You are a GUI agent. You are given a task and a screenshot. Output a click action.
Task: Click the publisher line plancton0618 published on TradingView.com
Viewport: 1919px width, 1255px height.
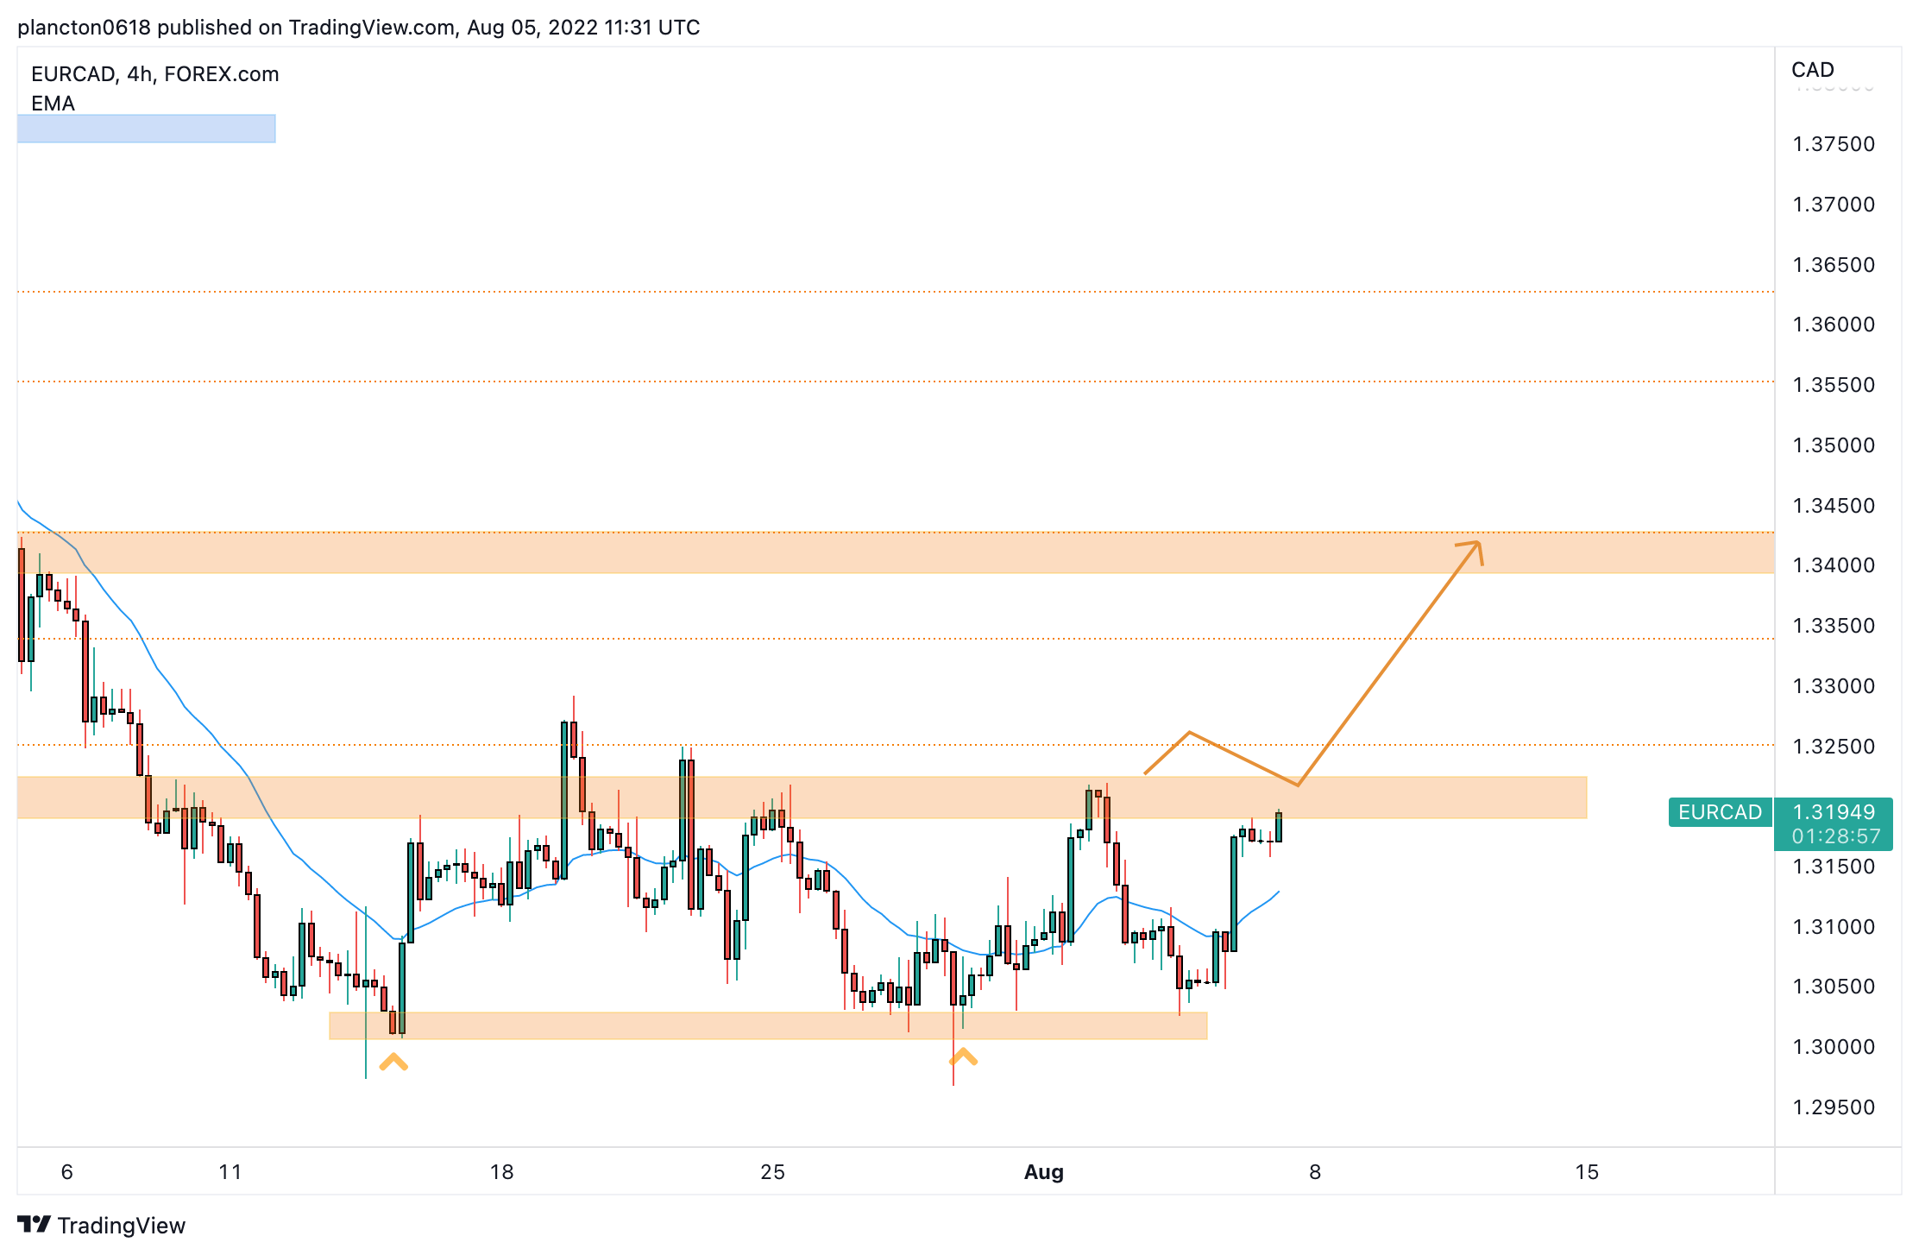[358, 28]
